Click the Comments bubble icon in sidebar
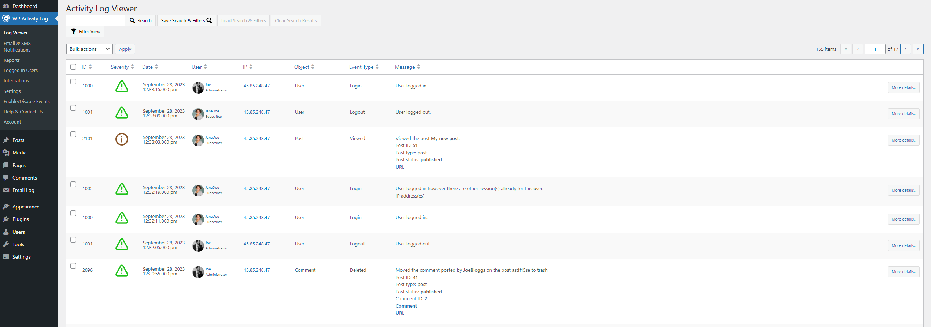Screen dimensions: 931x327 coord(6,178)
